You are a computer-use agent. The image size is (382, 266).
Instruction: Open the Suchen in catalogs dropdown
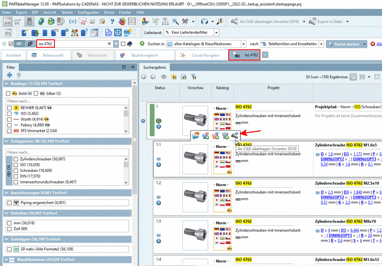pos(243,44)
